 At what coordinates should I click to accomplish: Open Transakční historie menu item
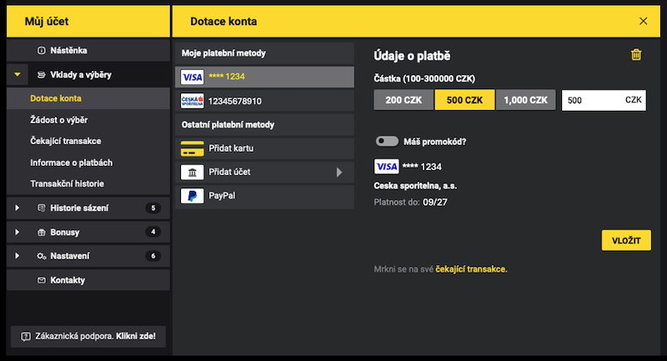(x=72, y=183)
